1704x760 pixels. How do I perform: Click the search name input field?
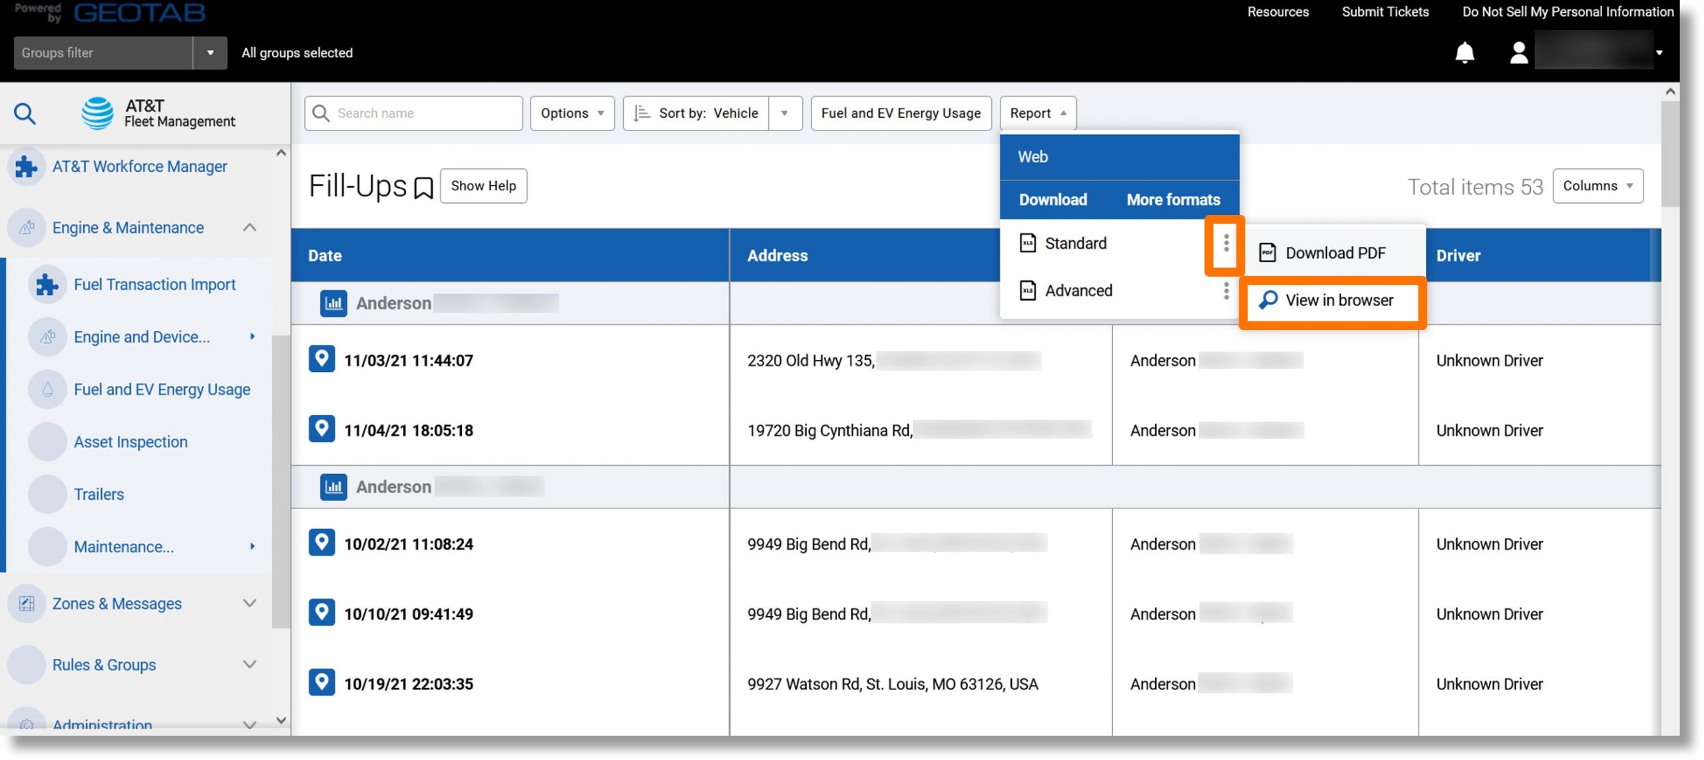[413, 113]
